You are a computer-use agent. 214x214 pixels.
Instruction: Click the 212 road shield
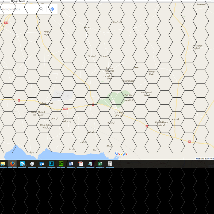pyautogui.click(x=6, y=23)
